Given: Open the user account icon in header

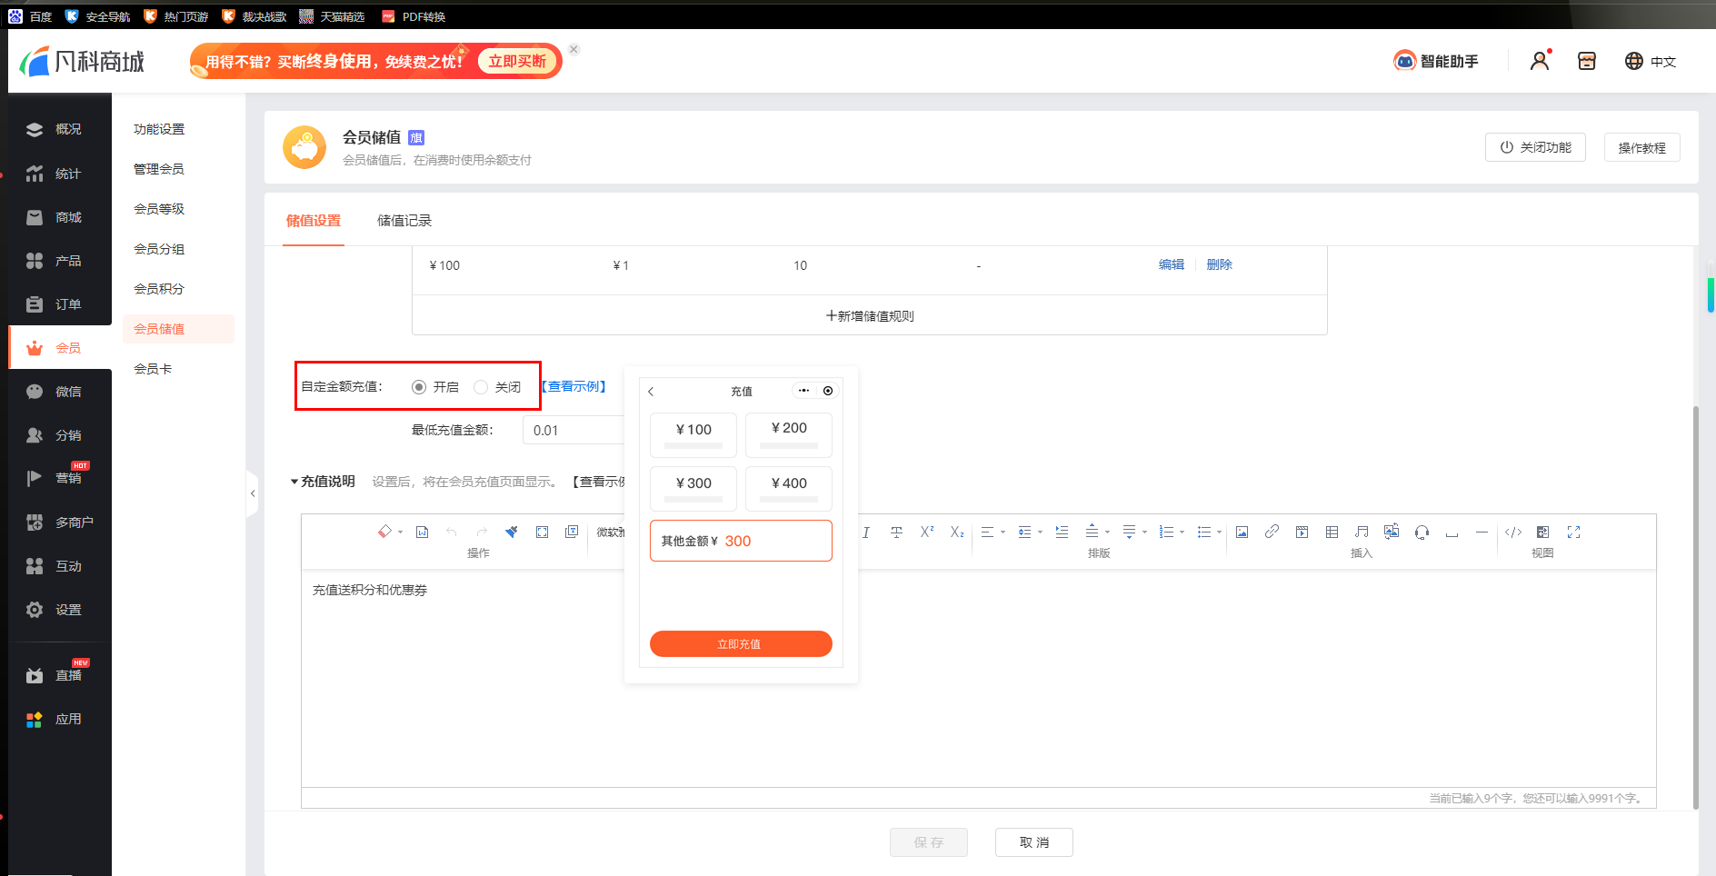Looking at the screenshot, I should (1539, 61).
